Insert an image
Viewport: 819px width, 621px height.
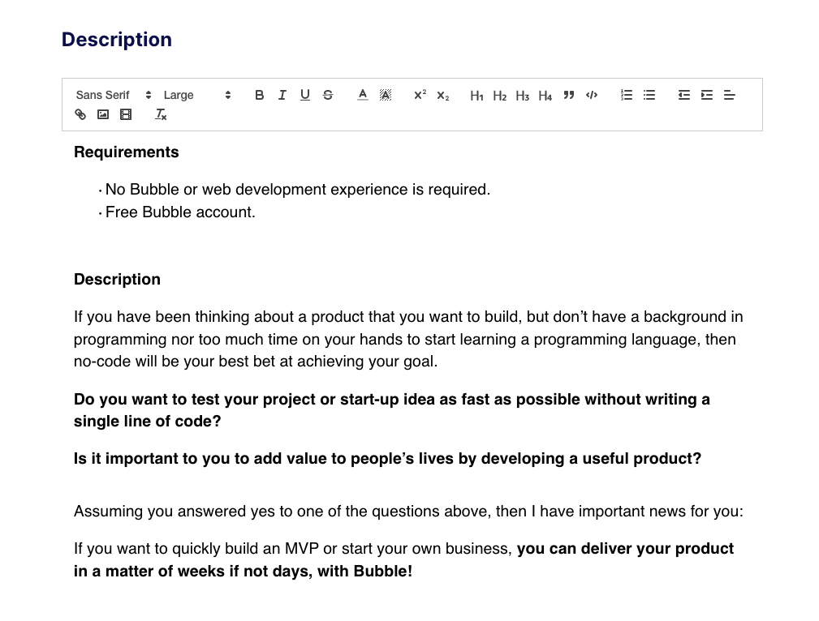pyautogui.click(x=103, y=114)
